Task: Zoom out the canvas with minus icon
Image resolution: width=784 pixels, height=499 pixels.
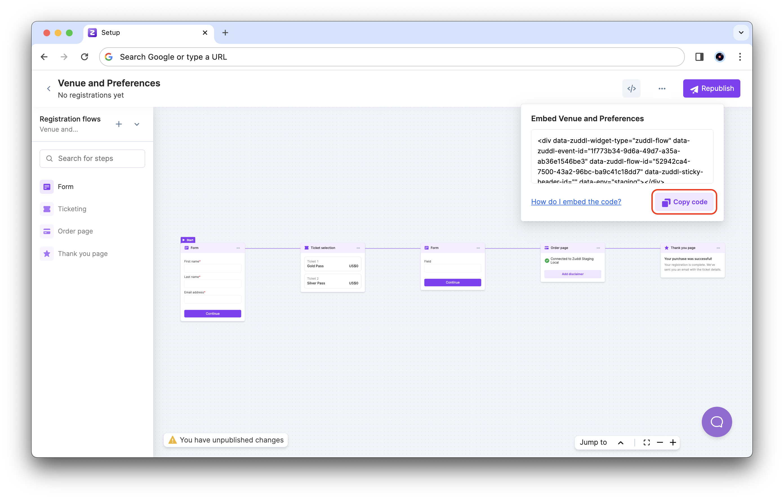Action: click(x=660, y=442)
